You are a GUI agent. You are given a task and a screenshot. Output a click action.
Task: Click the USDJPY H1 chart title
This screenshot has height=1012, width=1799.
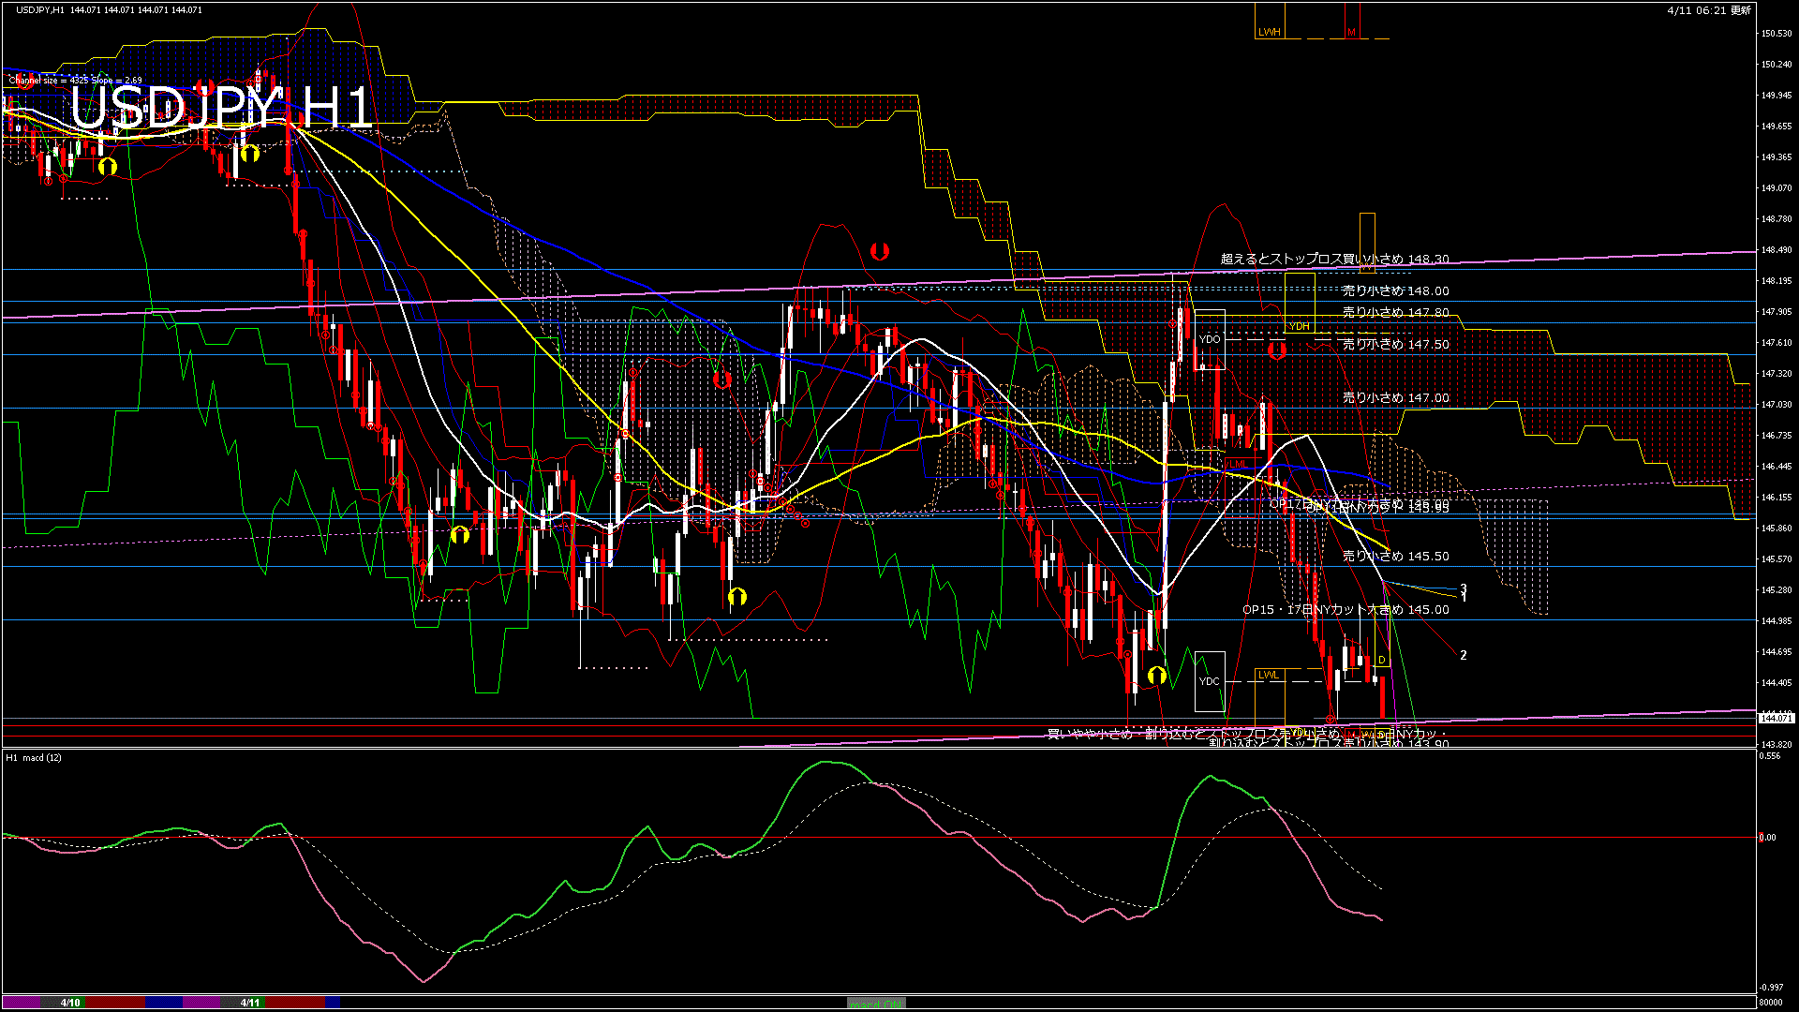[x=222, y=109]
